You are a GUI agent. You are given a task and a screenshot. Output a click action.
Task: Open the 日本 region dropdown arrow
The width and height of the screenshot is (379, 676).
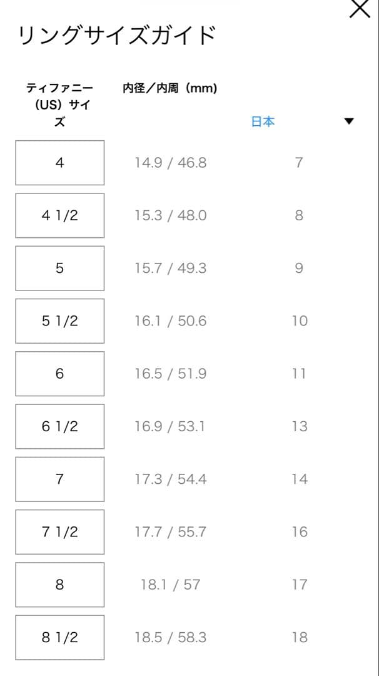pos(349,121)
